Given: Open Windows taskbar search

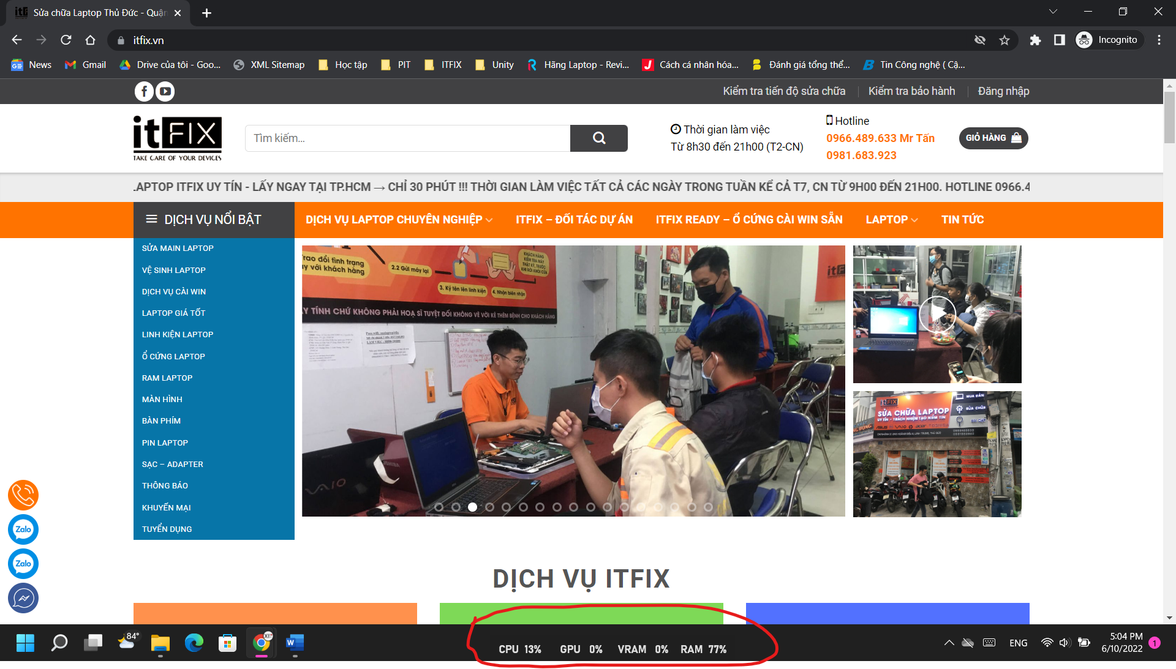Looking at the screenshot, I should coord(59,643).
